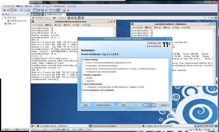Click the Help button in installer
Image resolution: width=219 pixels, height=132 pixels.
click(x=86, y=105)
